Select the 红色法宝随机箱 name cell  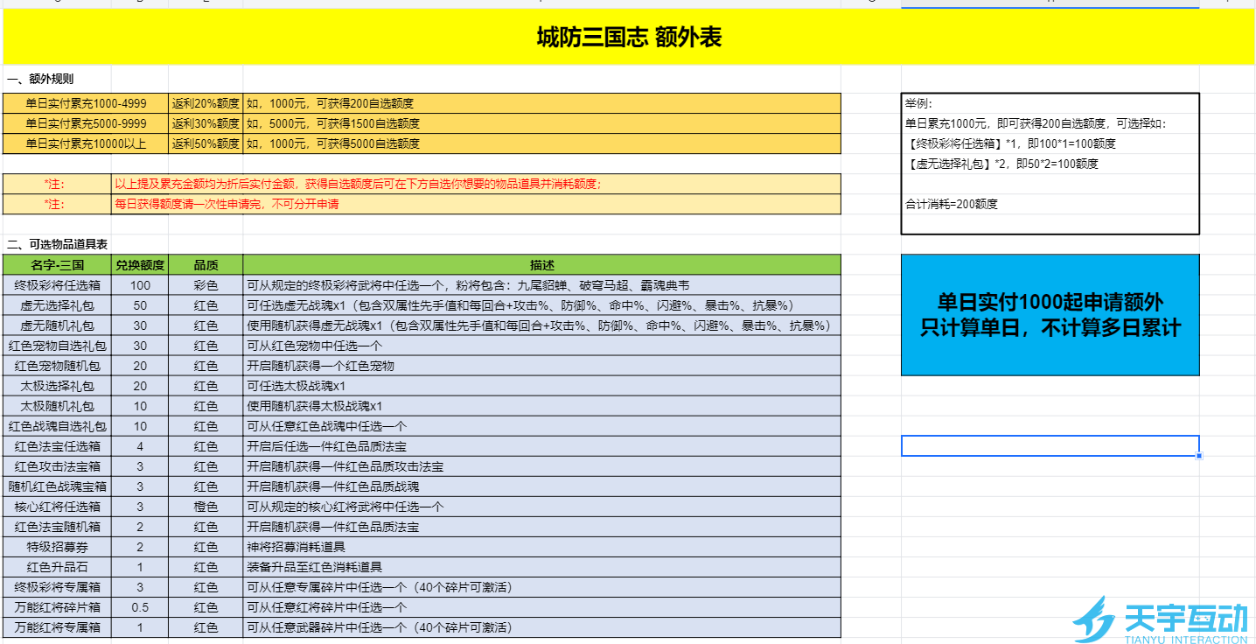(57, 527)
